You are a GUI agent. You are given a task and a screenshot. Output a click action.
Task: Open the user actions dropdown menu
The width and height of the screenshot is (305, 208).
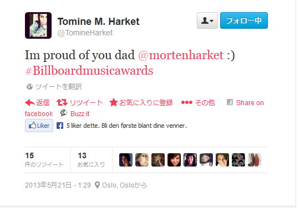[x=207, y=20]
